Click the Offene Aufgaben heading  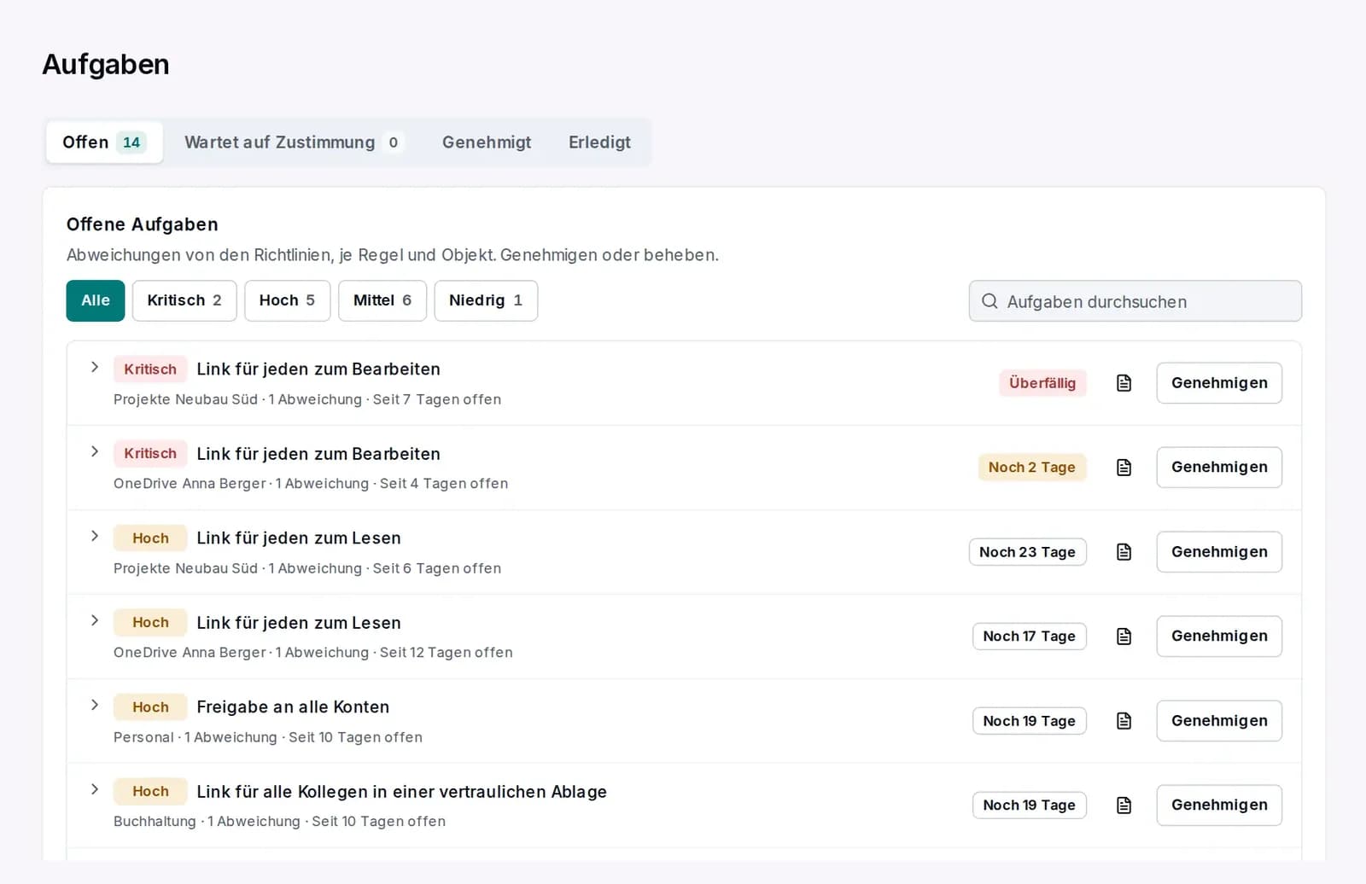(x=143, y=224)
